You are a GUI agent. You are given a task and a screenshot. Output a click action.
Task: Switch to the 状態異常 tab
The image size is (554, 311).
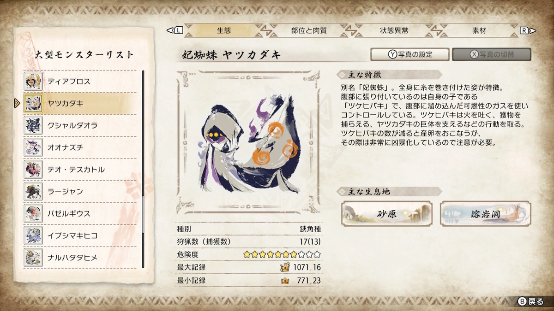pos(394,31)
